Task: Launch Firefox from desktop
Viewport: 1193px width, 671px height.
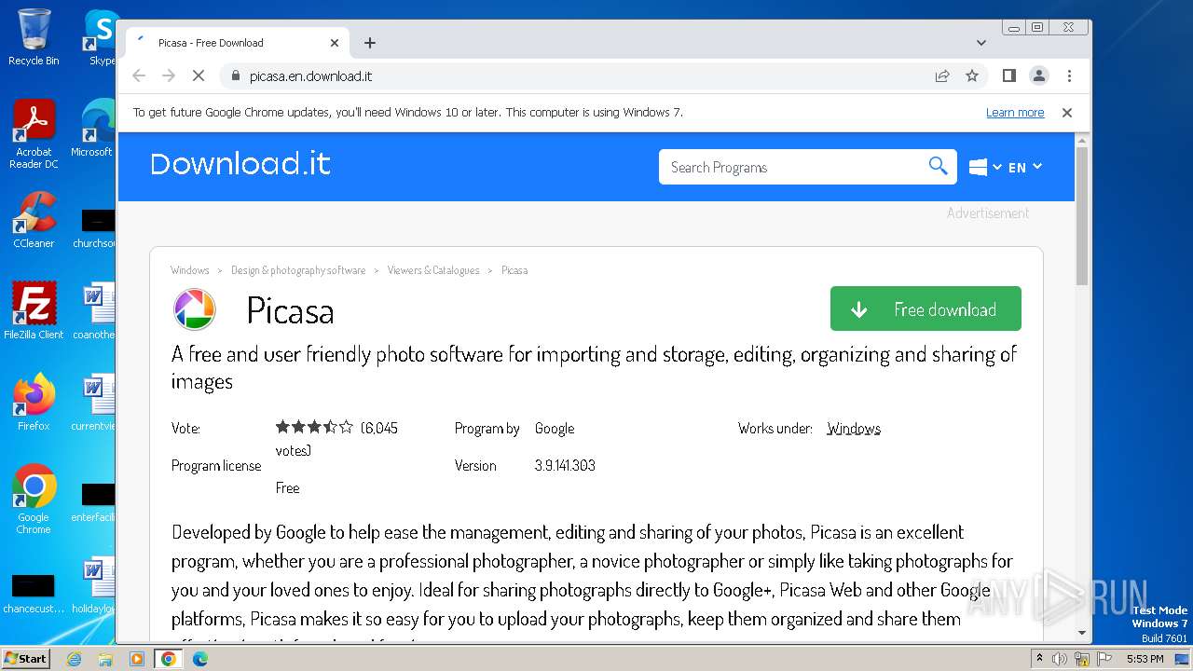Action: click(x=34, y=402)
